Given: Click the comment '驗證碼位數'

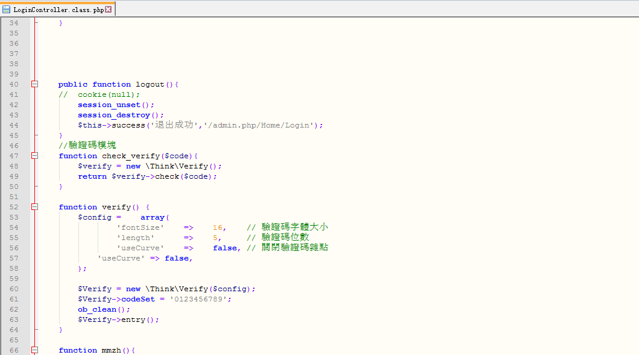Looking at the screenshot, I should pyautogui.click(x=285, y=237).
